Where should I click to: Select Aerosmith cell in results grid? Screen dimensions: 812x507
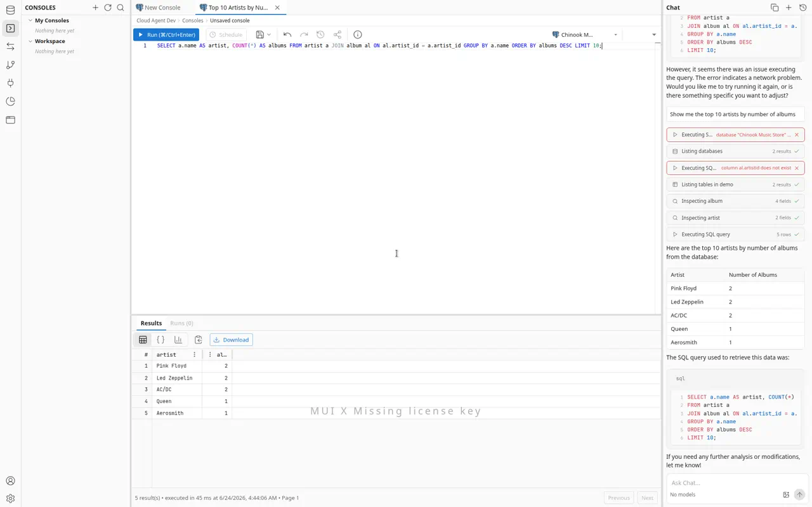point(177,413)
